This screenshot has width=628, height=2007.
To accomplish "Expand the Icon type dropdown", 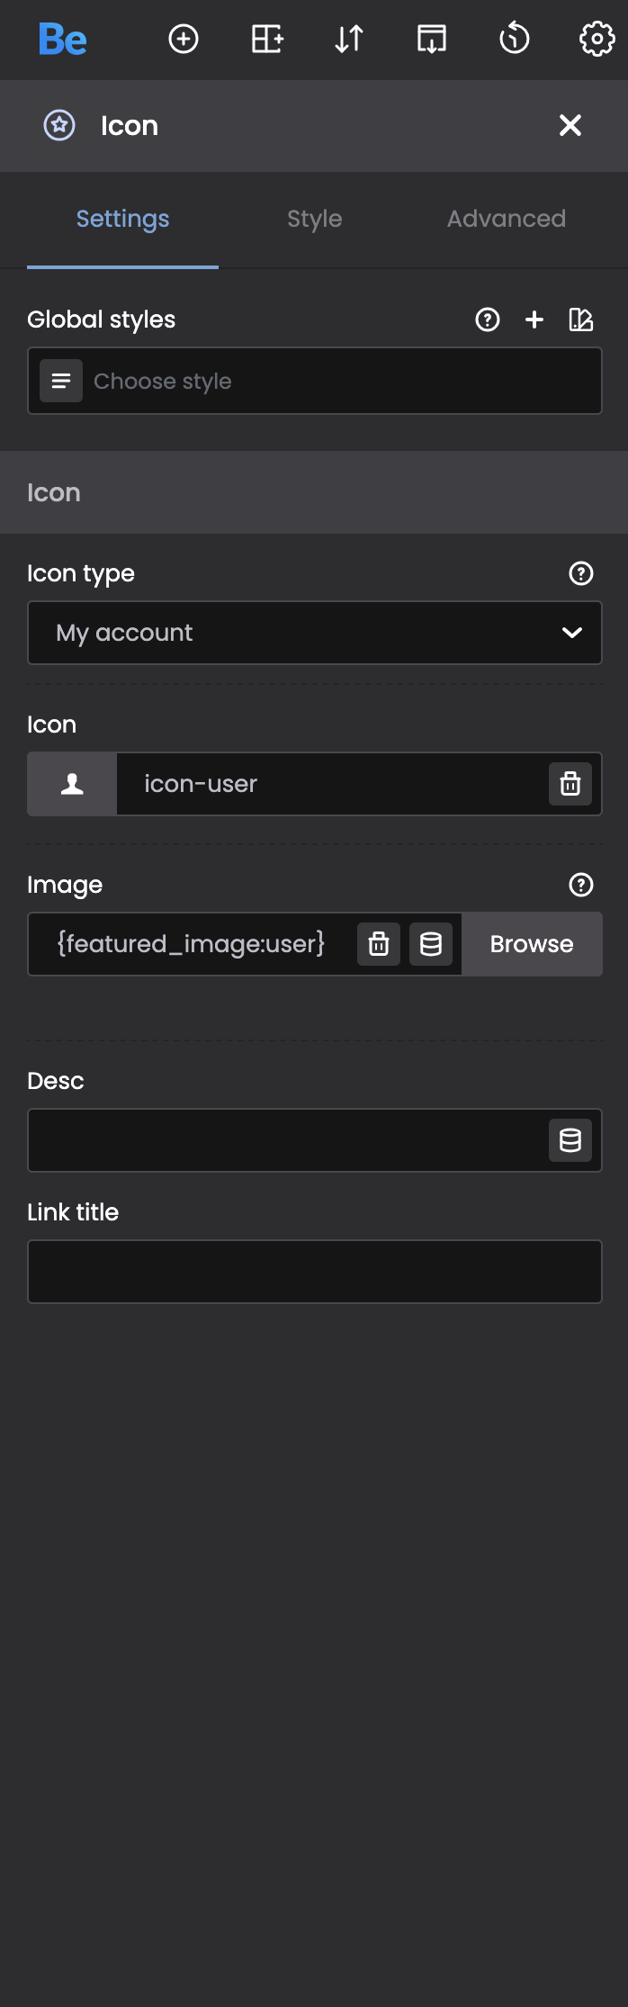I will [315, 633].
